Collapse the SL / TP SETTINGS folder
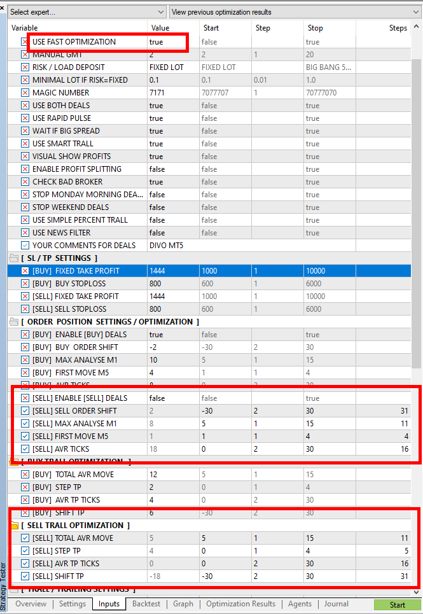 pos(14,258)
